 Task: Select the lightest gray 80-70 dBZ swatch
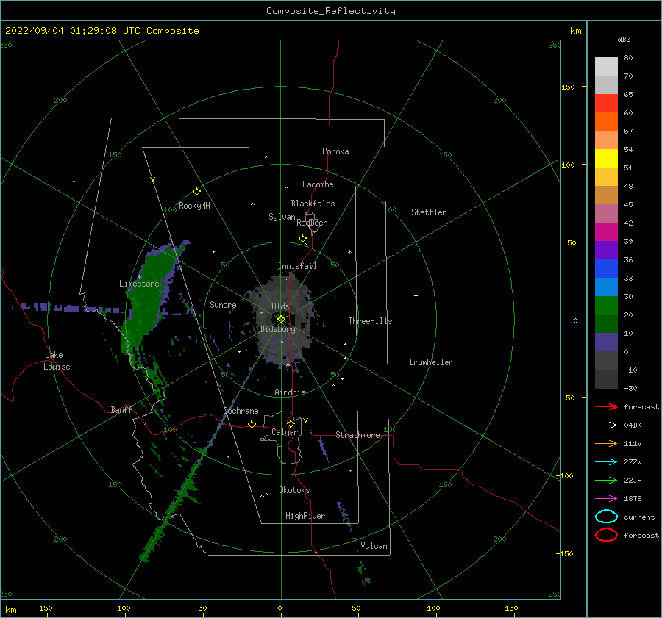pyautogui.click(x=606, y=67)
